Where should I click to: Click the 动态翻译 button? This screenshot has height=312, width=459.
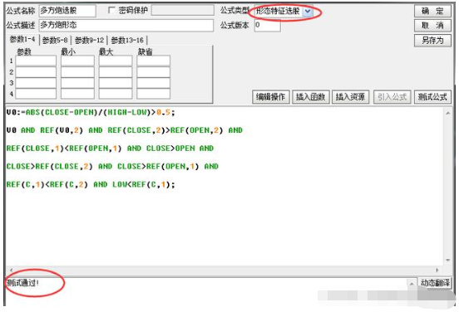click(x=435, y=282)
